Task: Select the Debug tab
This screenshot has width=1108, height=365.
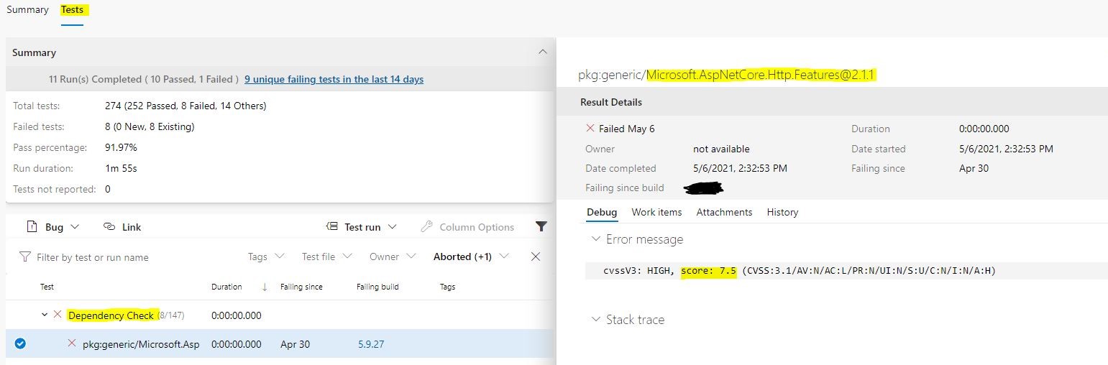Action: (x=602, y=212)
